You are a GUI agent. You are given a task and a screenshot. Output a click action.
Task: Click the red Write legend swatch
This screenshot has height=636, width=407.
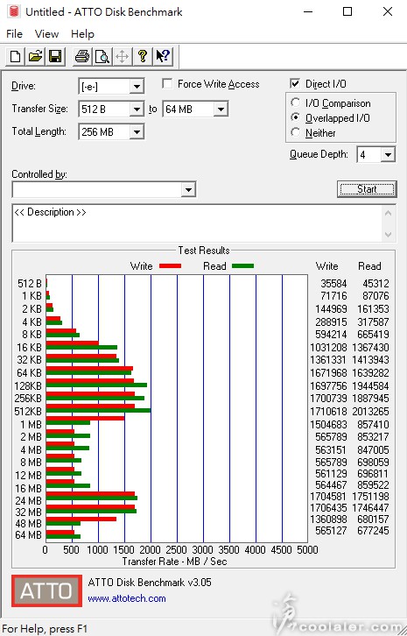(x=171, y=266)
